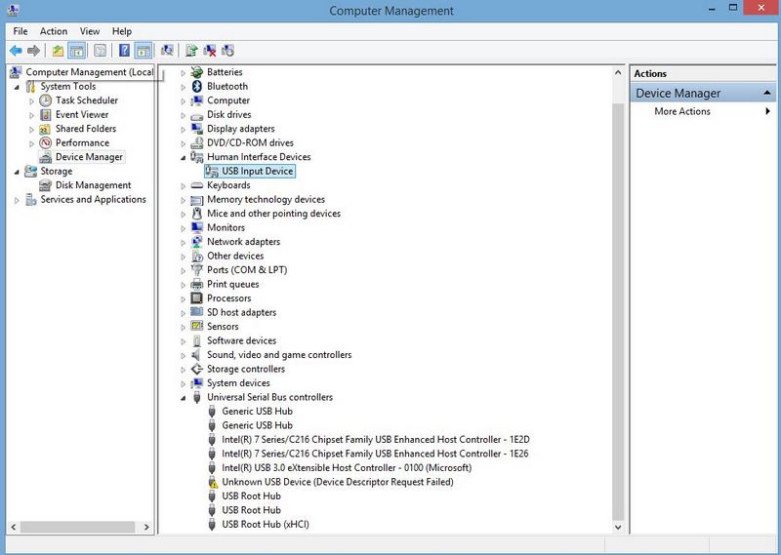
Task: Click the Sound, video and game controllers speaker icon
Action: click(x=197, y=354)
